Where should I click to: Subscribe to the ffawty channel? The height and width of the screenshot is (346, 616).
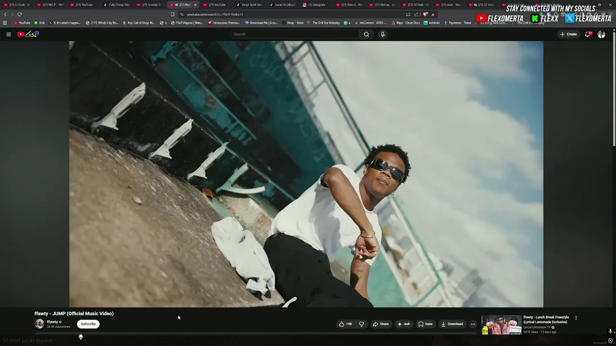88,324
